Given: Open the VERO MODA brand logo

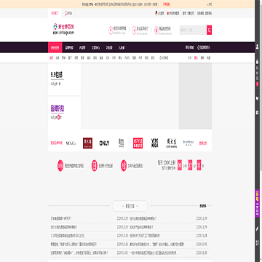Looking at the screenshot, I should click(x=154, y=143).
